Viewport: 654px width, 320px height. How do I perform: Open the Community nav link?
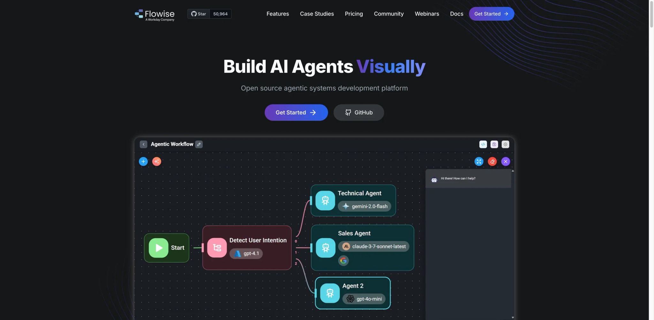pos(389,14)
